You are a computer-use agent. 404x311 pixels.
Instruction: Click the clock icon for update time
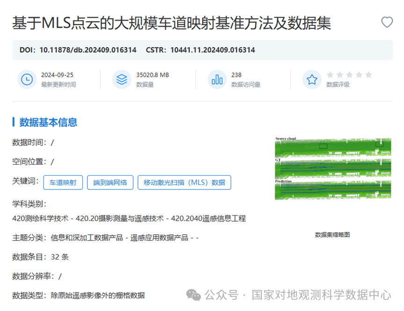pyautogui.click(x=27, y=80)
